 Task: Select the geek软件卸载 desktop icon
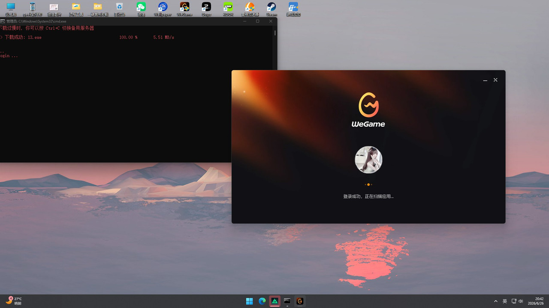(x=32, y=9)
